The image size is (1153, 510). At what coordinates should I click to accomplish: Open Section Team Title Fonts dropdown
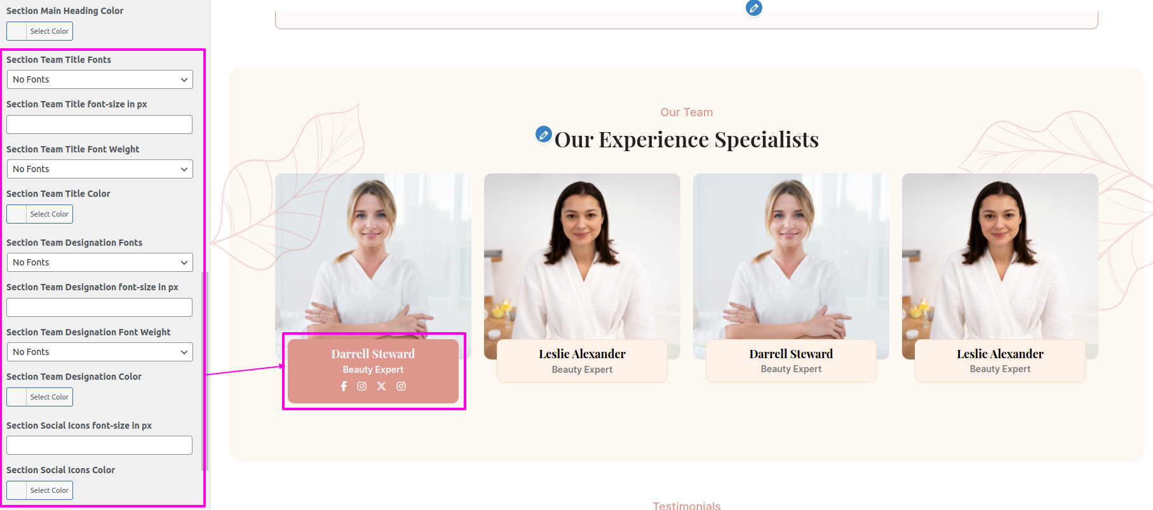[100, 79]
